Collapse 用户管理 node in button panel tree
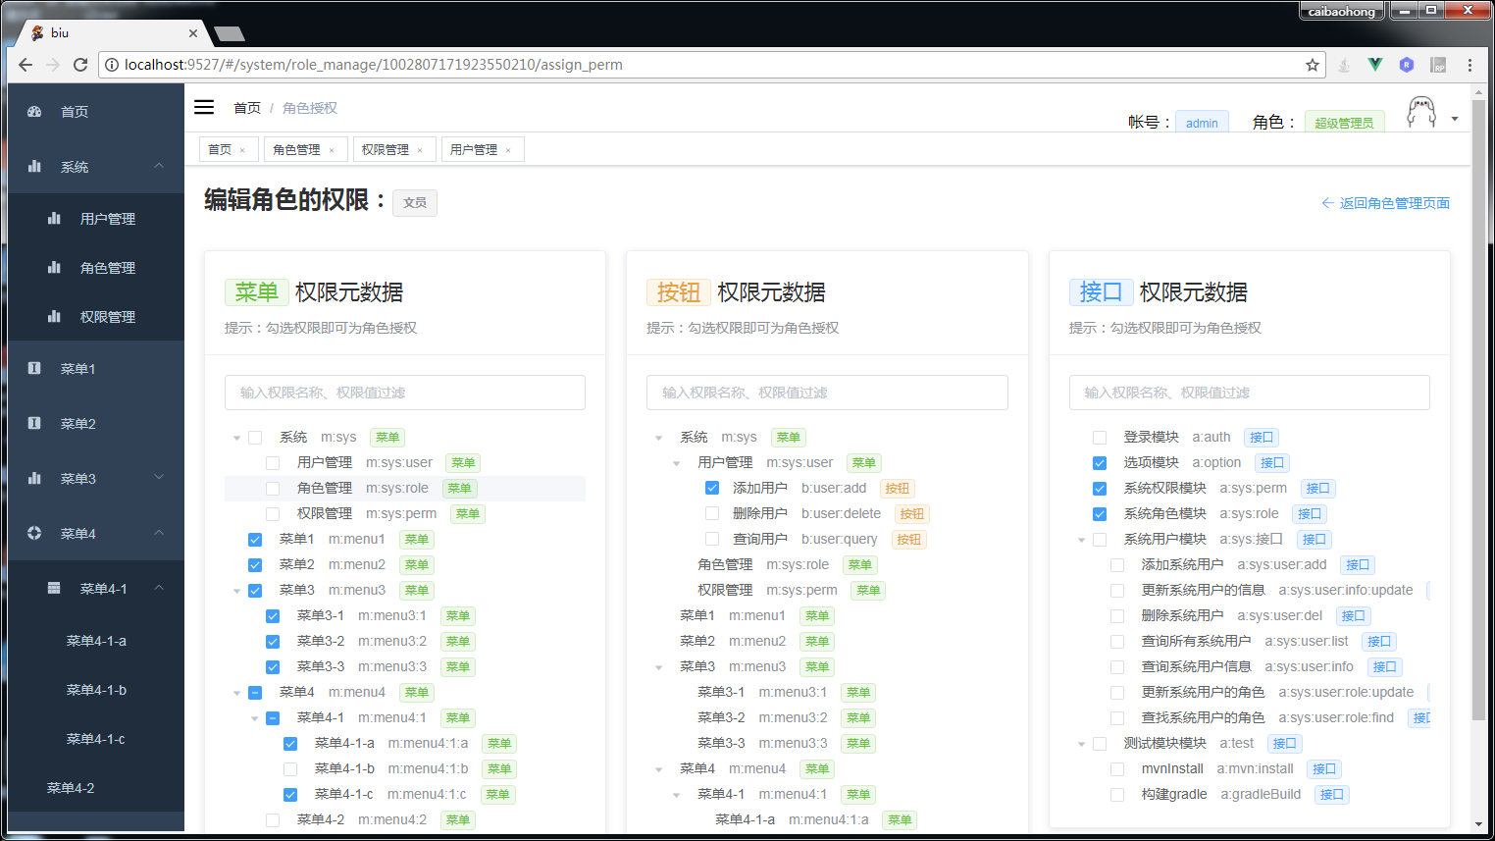Viewport: 1495px width, 841px height. [676, 463]
